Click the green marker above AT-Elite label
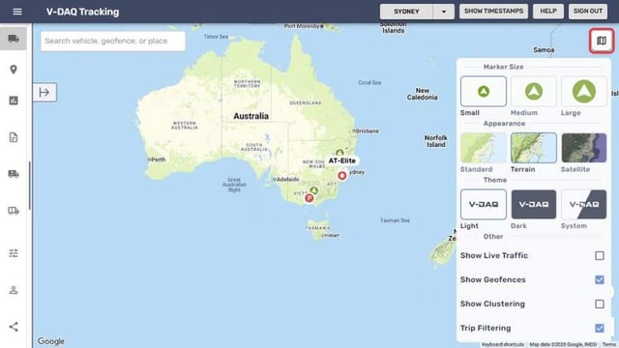Screen dimensions: 619x348 tap(339, 153)
